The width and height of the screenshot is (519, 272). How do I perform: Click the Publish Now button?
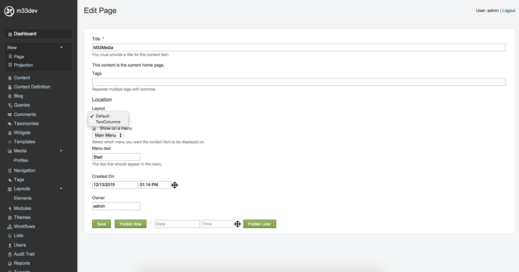point(130,224)
